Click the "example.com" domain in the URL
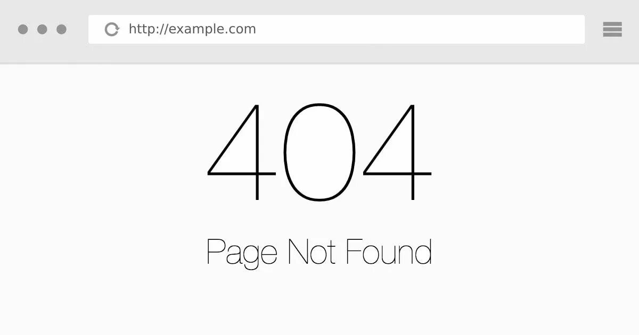Viewport: 639px width, 335px height. click(212, 29)
